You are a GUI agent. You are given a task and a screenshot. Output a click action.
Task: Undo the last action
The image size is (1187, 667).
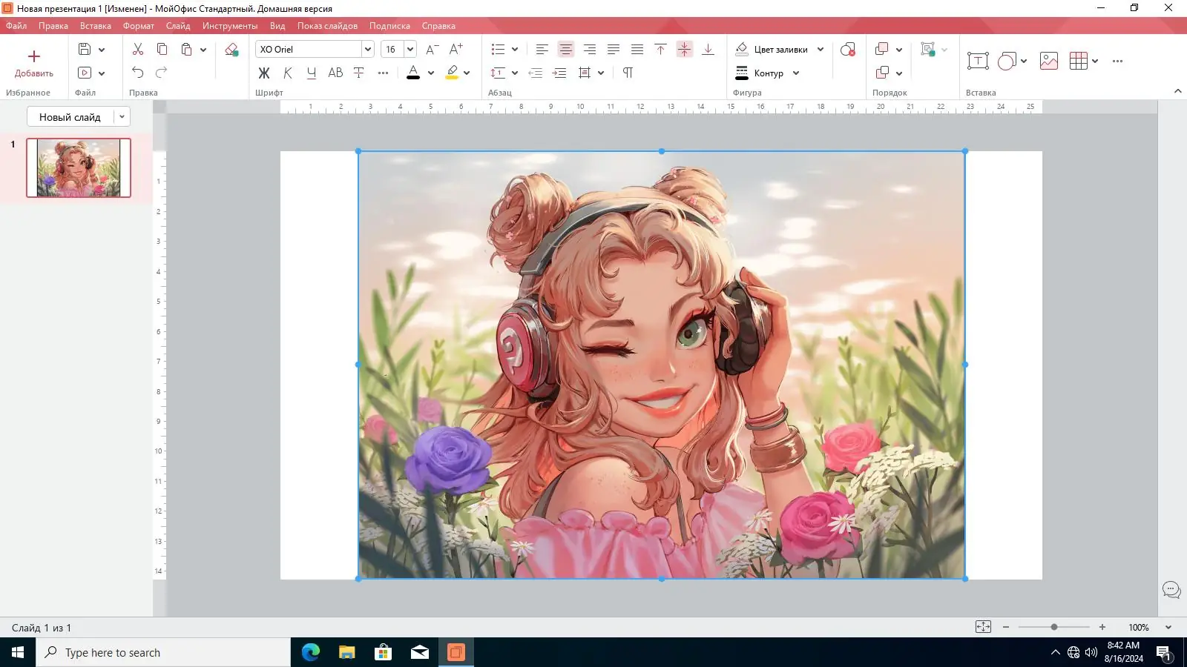138,73
